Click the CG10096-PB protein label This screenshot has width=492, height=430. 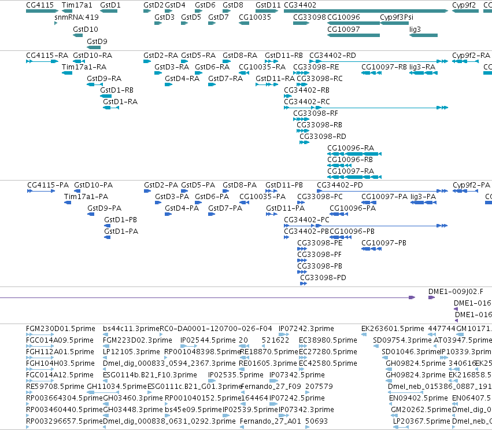(352, 231)
